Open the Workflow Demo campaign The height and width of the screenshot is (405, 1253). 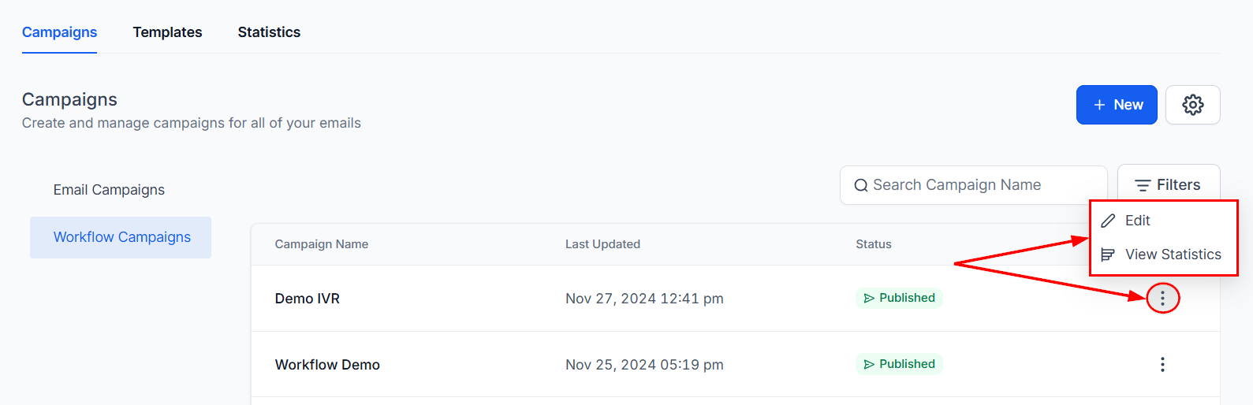pyautogui.click(x=327, y=365)
